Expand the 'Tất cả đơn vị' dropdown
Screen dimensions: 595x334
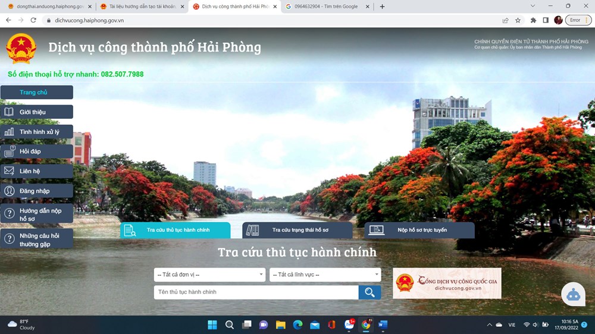tap(209, 275)
